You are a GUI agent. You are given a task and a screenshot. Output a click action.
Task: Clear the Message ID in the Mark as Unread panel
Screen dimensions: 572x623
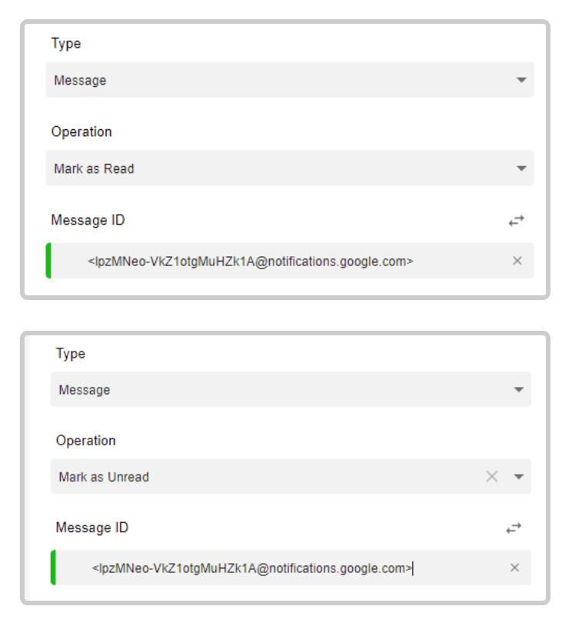click(514, 568)
